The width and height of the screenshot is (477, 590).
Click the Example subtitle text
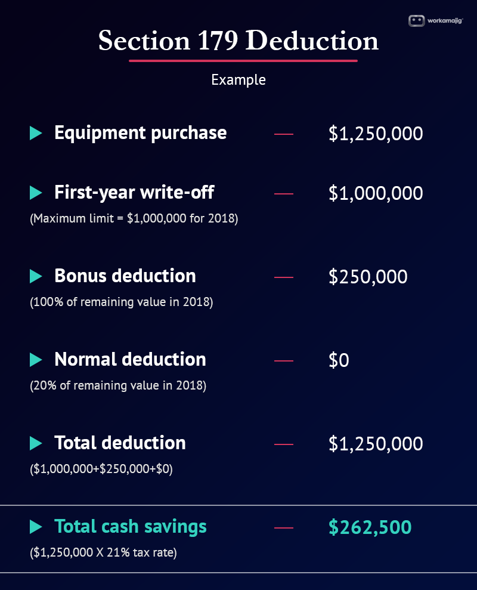(x=238, y=80)
